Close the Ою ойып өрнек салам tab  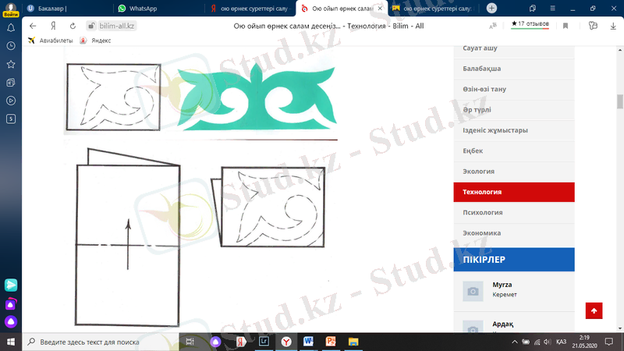[x=380, y=9]
